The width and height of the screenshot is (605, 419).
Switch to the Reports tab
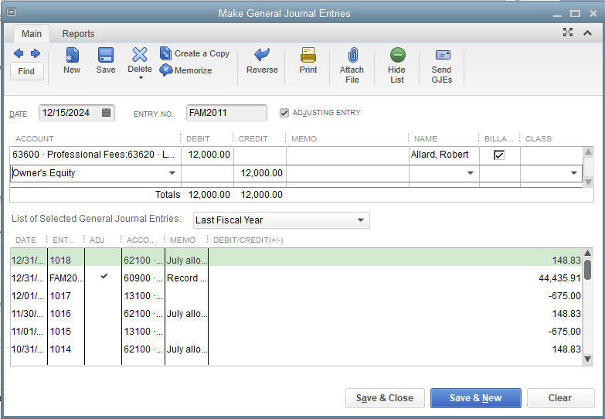tap(78, 33)
